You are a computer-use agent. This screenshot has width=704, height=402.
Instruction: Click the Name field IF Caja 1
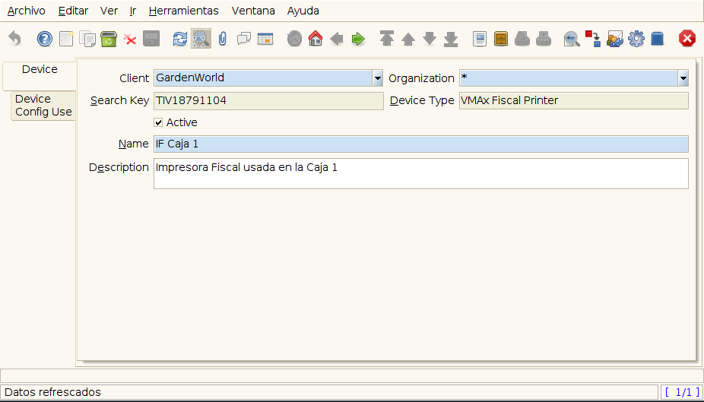tap(420, 144)
